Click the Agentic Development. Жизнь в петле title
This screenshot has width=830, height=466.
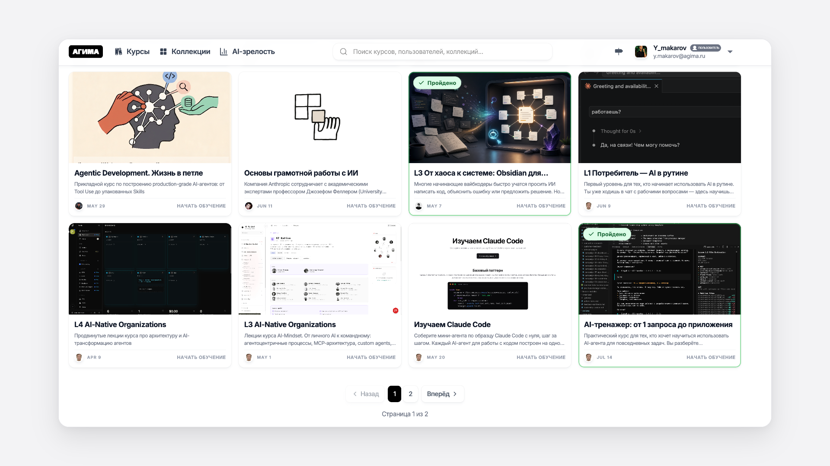point(138,173)
